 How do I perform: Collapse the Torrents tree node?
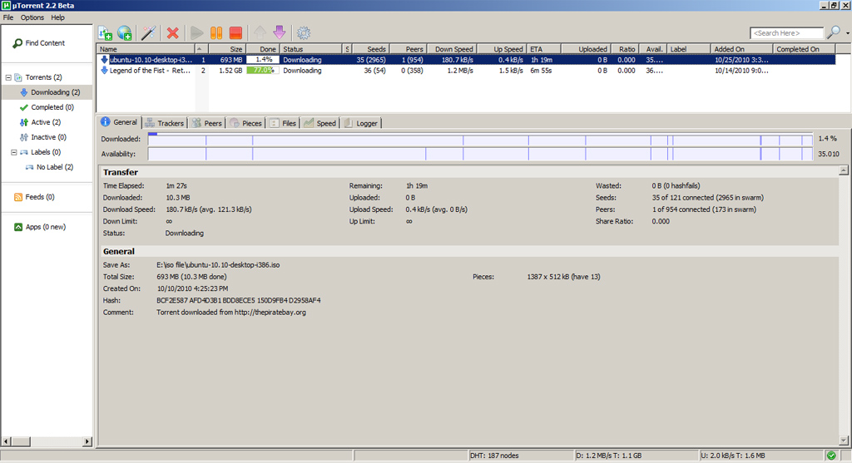(8, 77)
